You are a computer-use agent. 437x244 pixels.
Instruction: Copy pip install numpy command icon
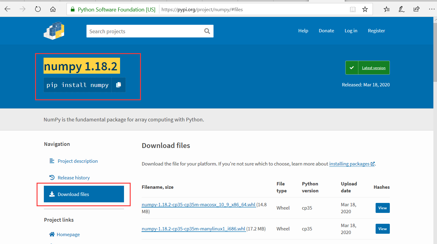tap(119, 85)
